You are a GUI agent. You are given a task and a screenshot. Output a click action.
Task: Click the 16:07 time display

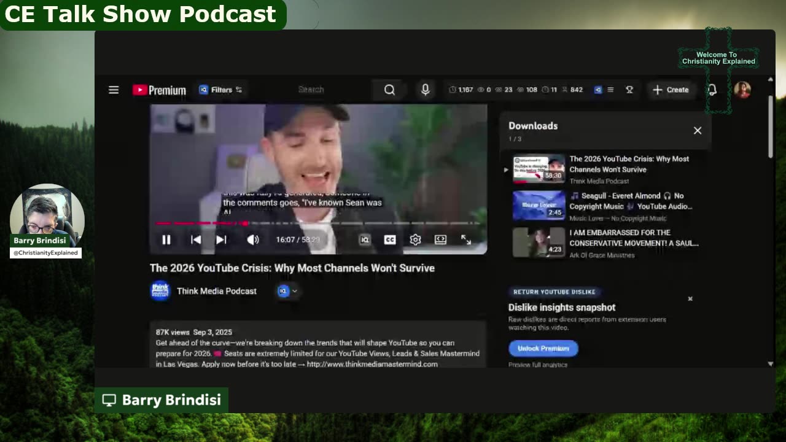pyautogui.click(x=298, y=239)
